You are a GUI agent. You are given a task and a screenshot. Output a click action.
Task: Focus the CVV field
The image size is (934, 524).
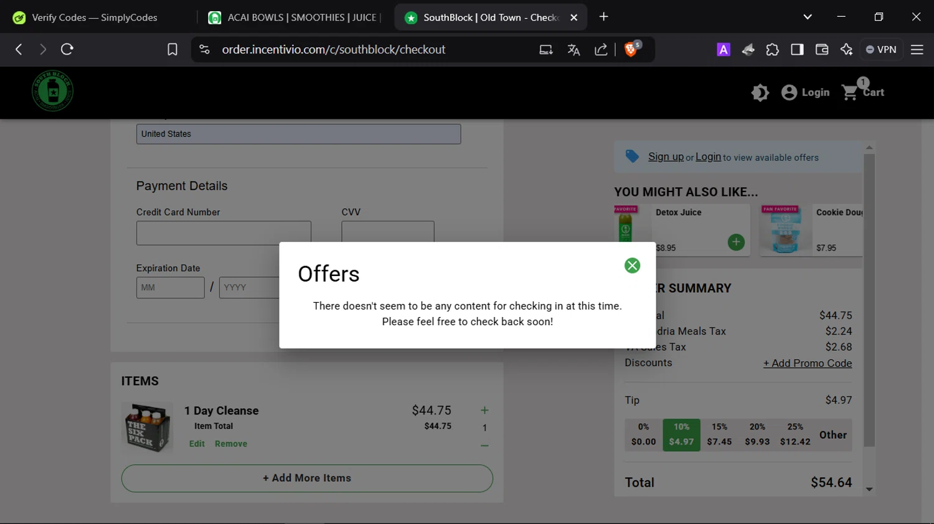point(387,231)
